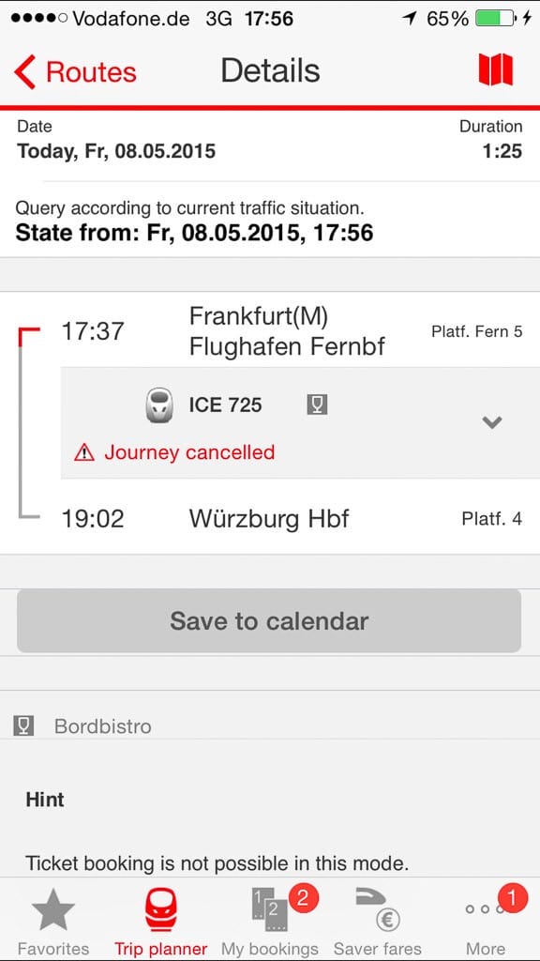Tap Bordbistro icon beside ICE 725
The width and height of the screenshot is (540, 961).
317,404
